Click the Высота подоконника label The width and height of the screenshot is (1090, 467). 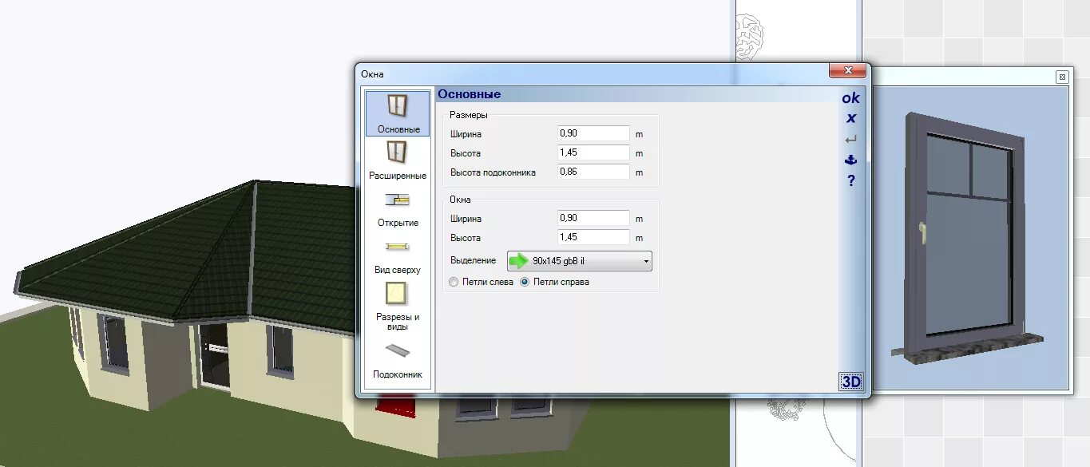(493, 172)
